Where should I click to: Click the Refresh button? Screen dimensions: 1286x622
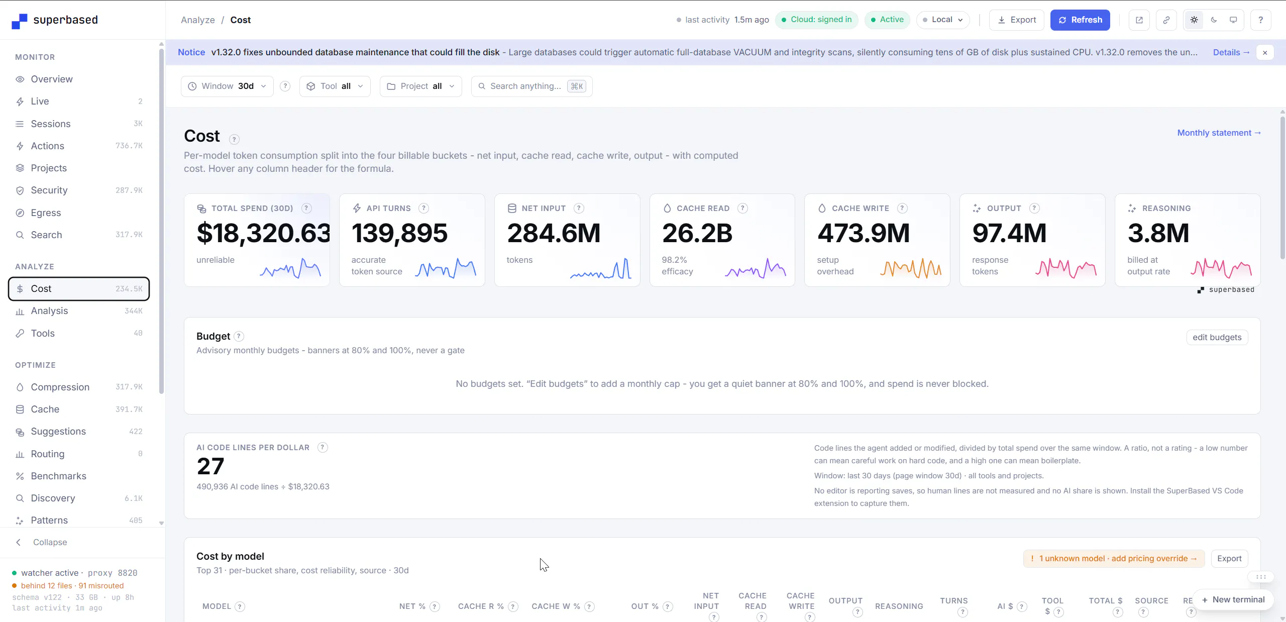[x=1080, y=20]
